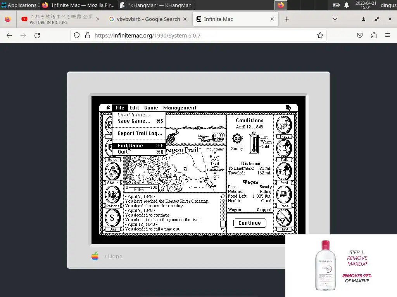Click the URL address field
This screenshot has height=297, width=397.
198,35
